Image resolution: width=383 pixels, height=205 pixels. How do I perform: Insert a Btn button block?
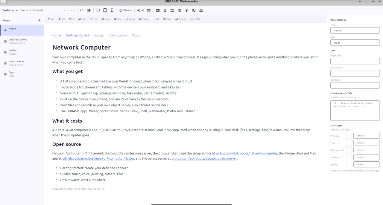tap(118, 19)
